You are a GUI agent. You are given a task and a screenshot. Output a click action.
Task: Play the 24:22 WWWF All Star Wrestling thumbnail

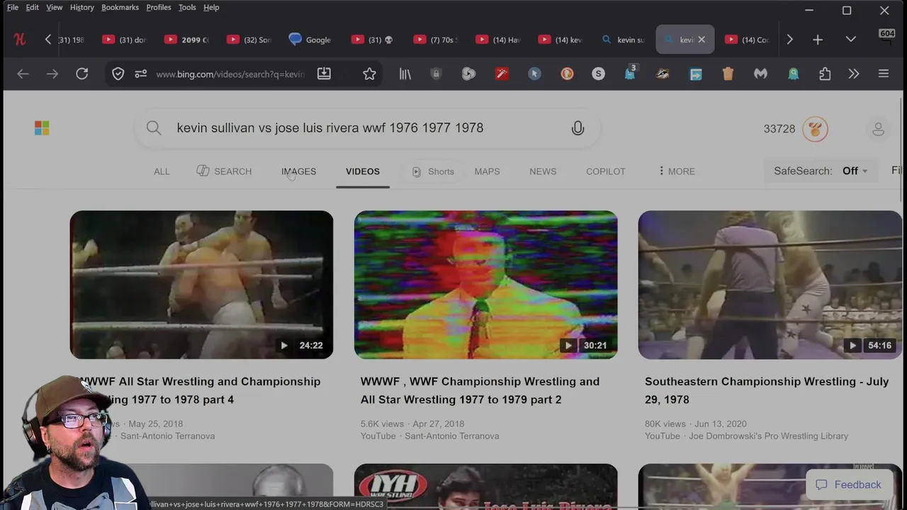pos(201,285)
